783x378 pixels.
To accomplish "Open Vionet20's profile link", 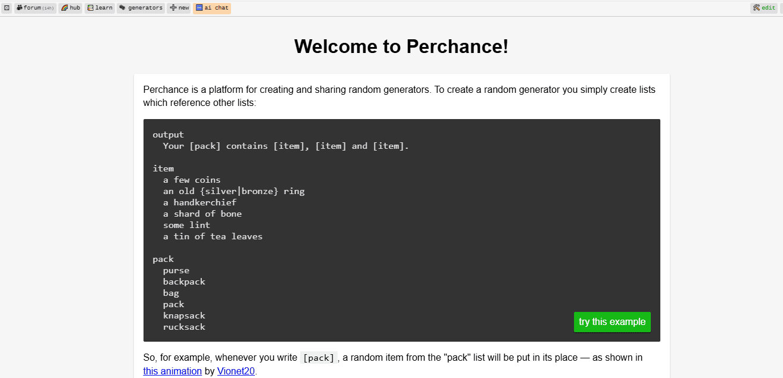I will coord(236,371).
